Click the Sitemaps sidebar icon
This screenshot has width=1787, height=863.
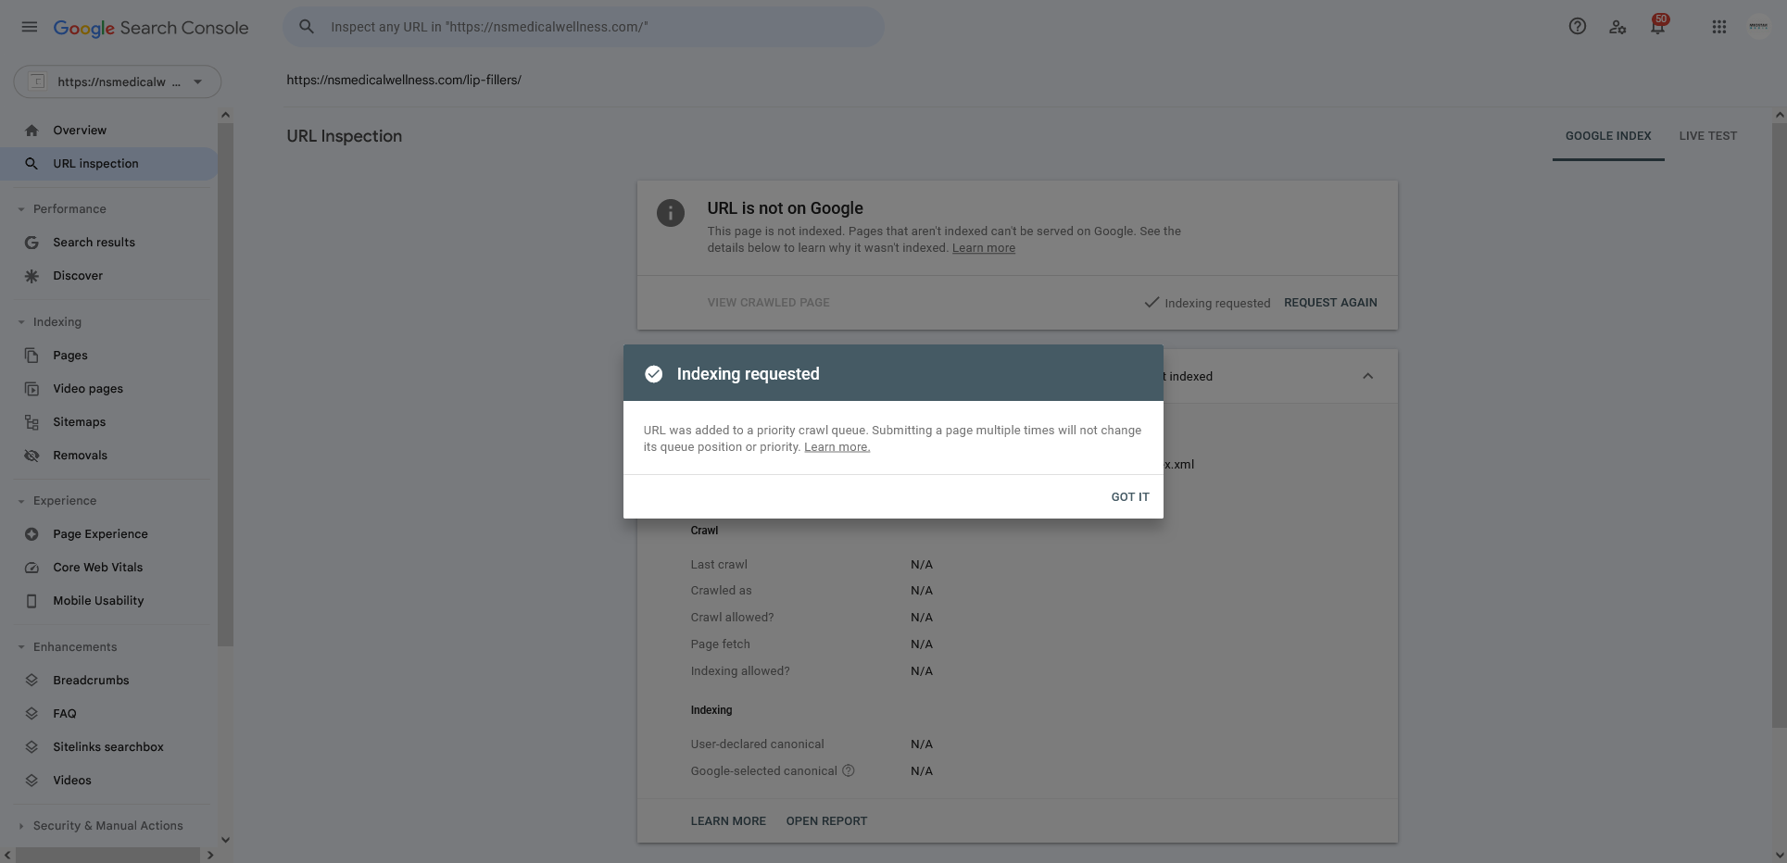(31, 422)
